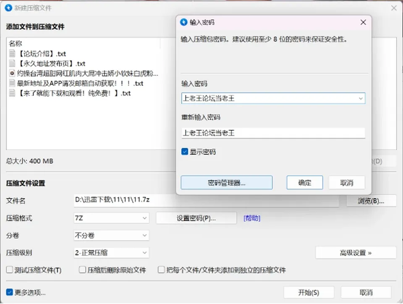Click the file icon beside 【来了就能下载和观看！纯免费！】.txt
Screen dimensions: 403x304
point(12,93)
